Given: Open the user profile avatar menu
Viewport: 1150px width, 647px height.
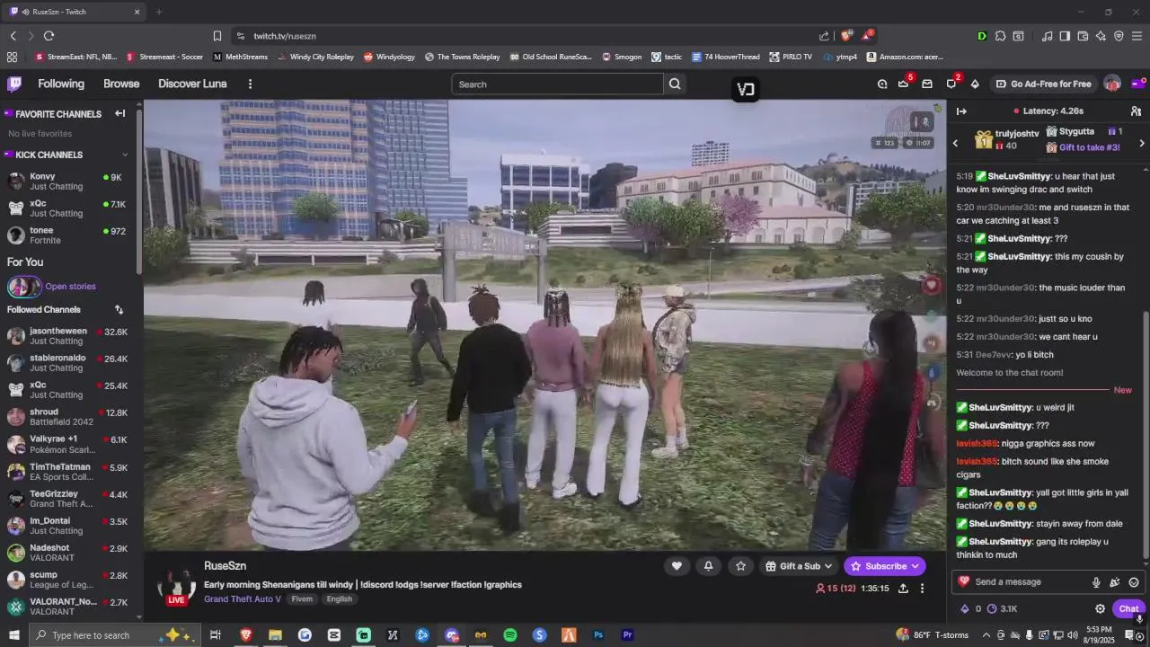Looking at the screenshot, I should (1112, 84).
